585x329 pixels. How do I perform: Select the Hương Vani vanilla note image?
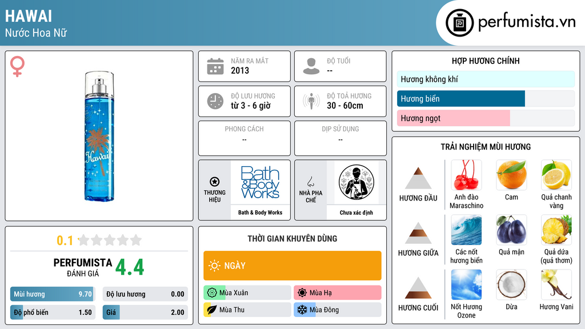coord(556,285)
